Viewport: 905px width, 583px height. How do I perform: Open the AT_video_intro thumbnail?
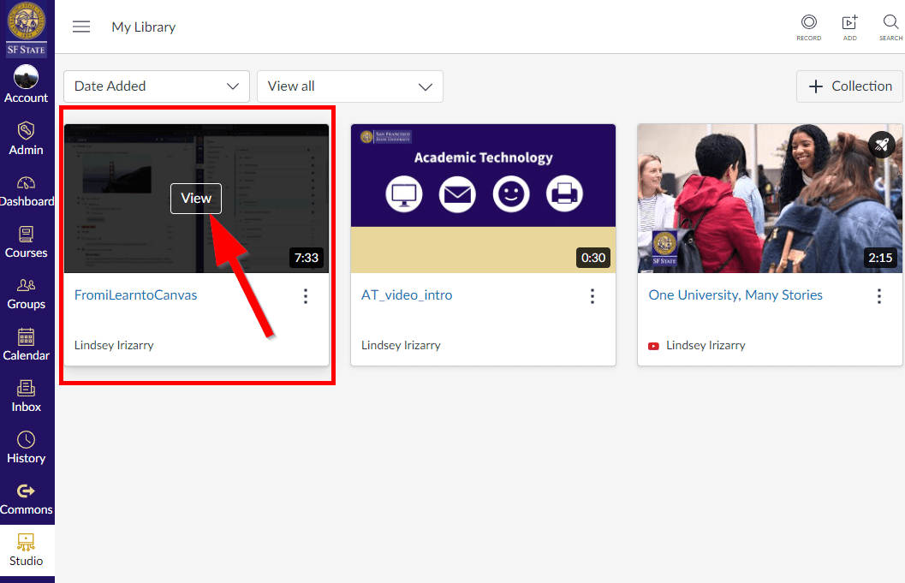coord(483,198)
